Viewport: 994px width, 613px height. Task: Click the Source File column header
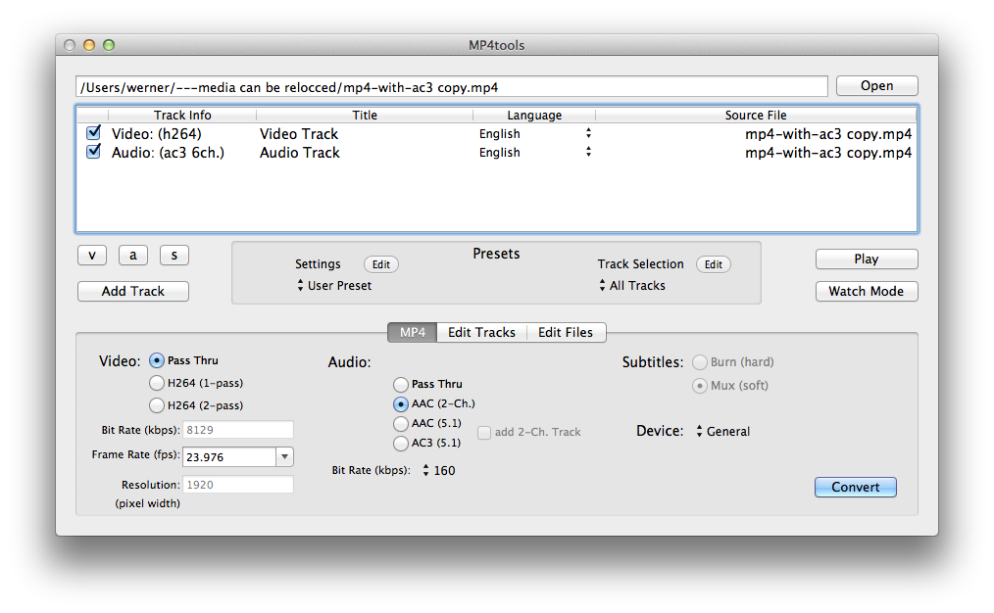[x=756, y=116]
